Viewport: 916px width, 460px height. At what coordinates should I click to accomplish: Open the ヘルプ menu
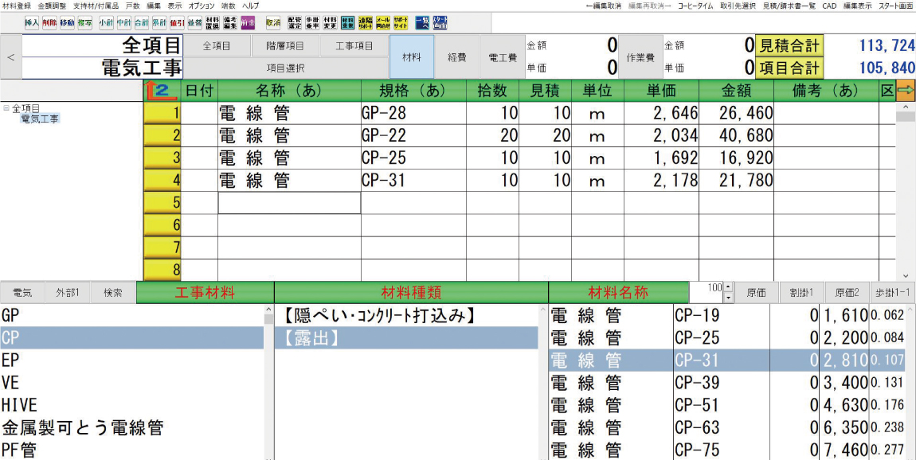(251, 6)
